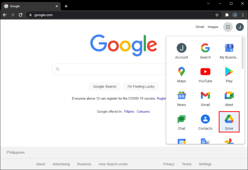Open the tab search dropdown arrow
Screen dimensions: 248x170
coord(208,4)
